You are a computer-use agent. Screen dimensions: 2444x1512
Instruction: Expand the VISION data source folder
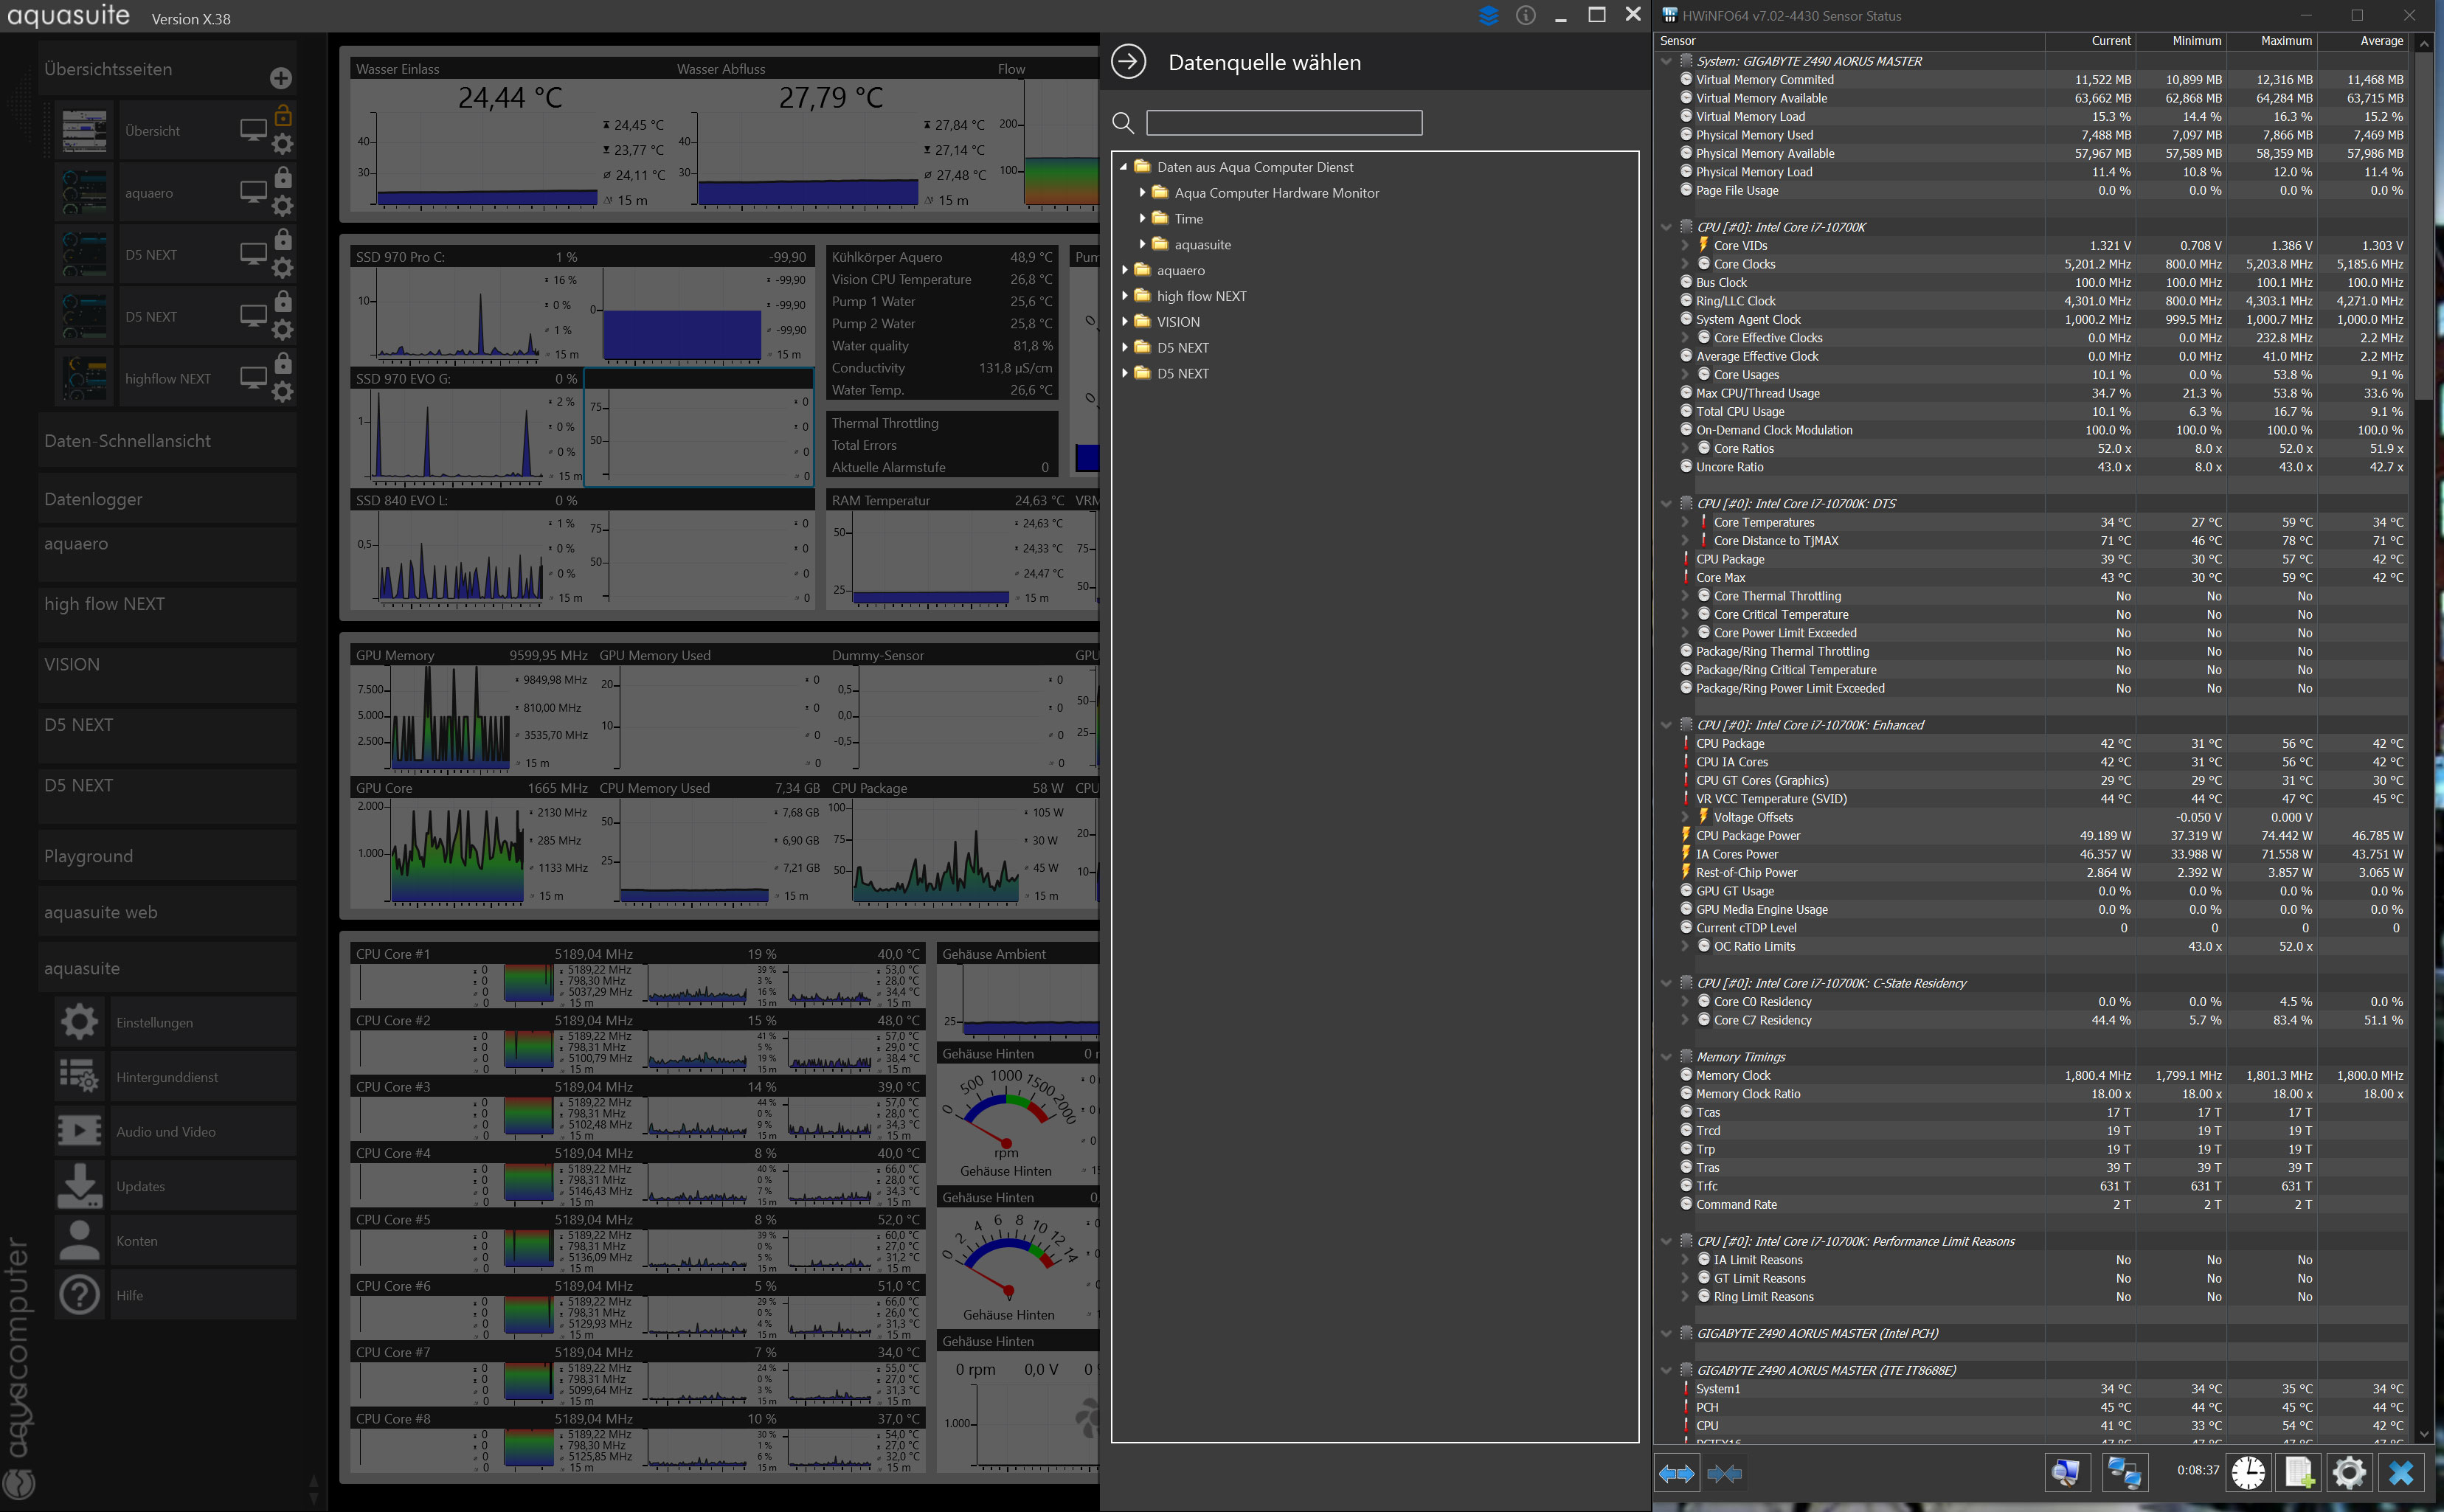point(1125,322)
